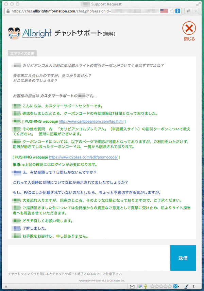The width and height of the screenshot is (204, 291).
Task: Click the Gmail M icon in status bar
Action: [132, 287]
